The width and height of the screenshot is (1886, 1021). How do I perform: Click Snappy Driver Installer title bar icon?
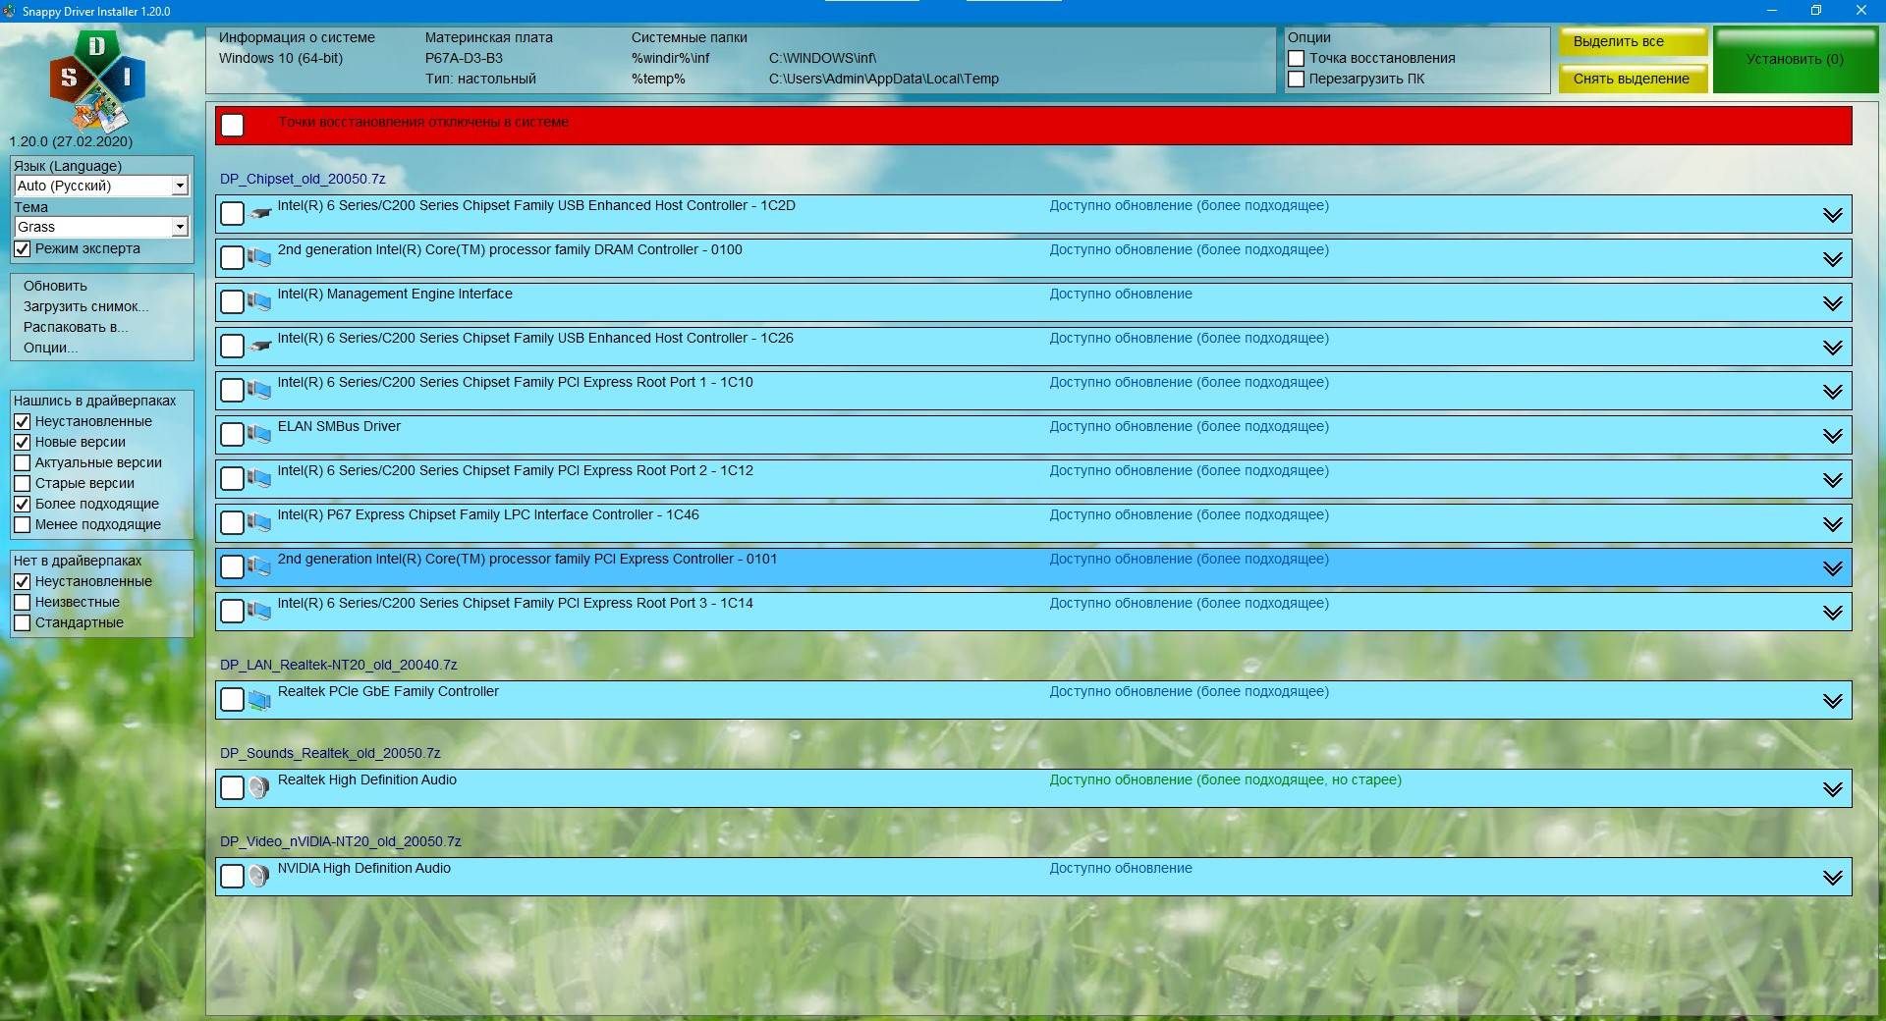click(10, 11)
